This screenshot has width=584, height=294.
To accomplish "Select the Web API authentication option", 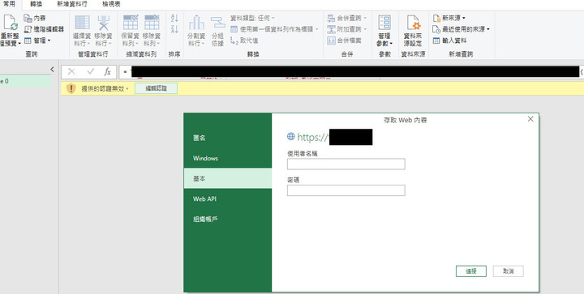I will (228, 199).
